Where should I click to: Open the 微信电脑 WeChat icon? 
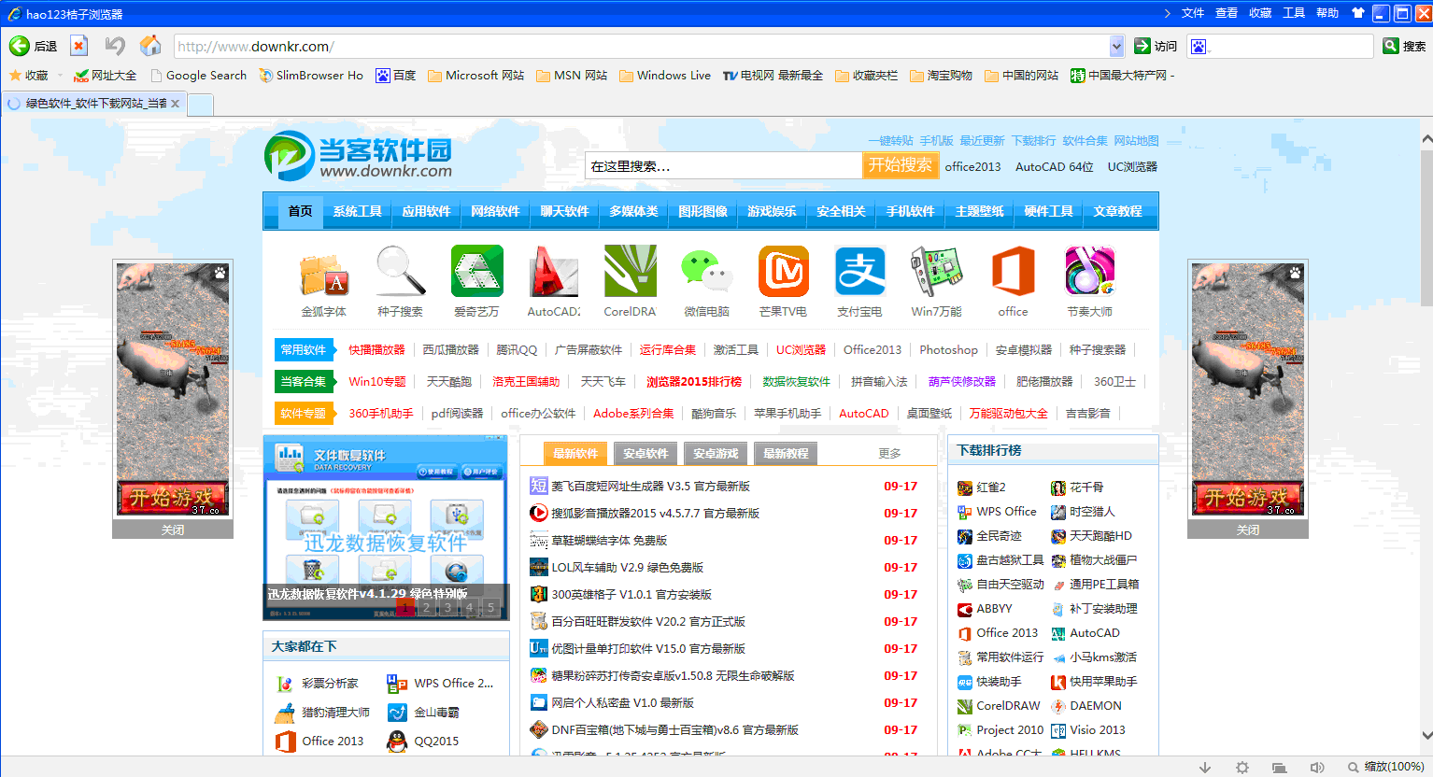click(x=707, y=271)
